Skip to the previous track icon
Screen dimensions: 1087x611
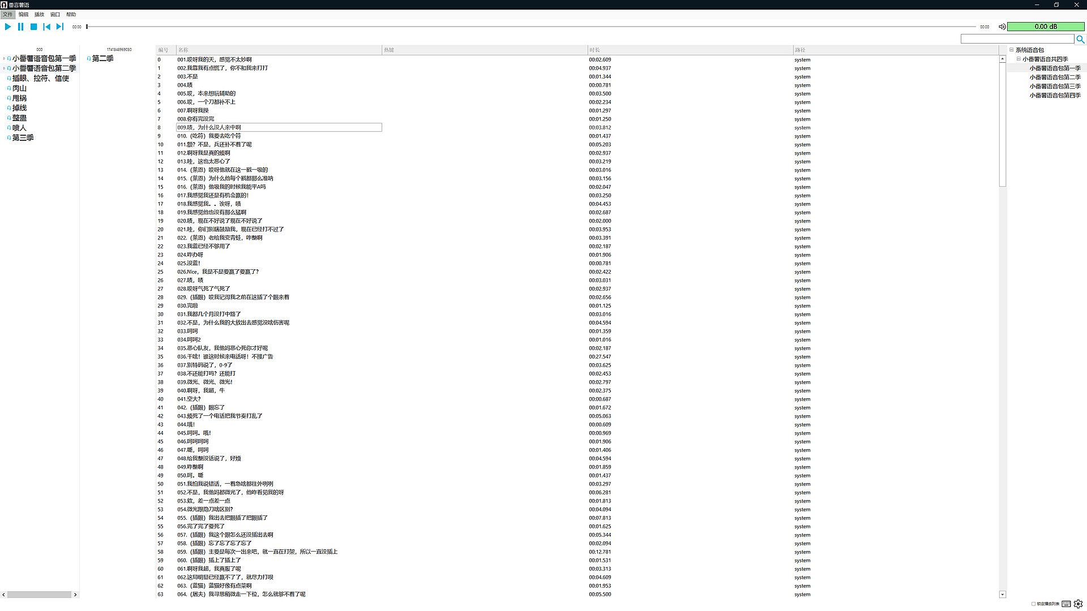pos(46,27)
